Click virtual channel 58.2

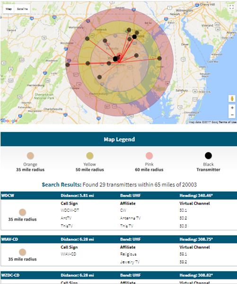pos(183,262)
